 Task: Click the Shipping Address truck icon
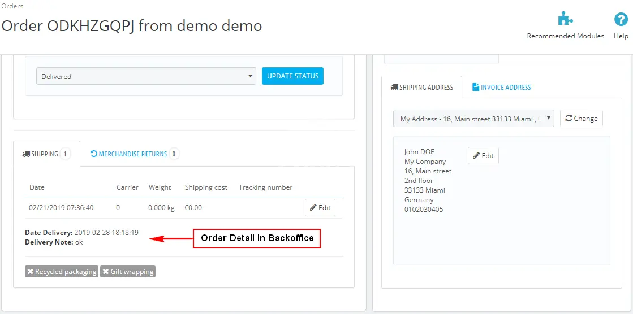pos(394,88)
